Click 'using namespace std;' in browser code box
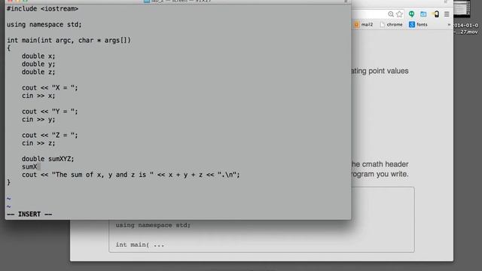The image size is (482, 271). 153,225
